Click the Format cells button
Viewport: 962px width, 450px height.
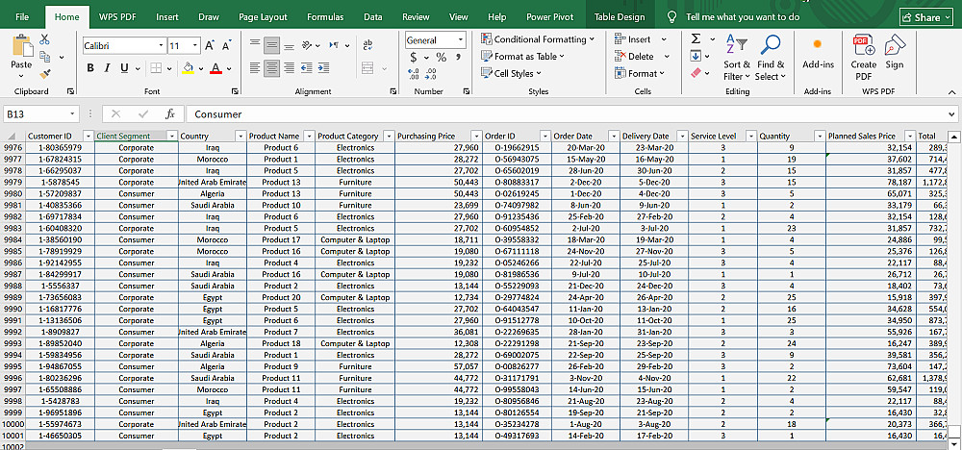click(x=640, y=74)
